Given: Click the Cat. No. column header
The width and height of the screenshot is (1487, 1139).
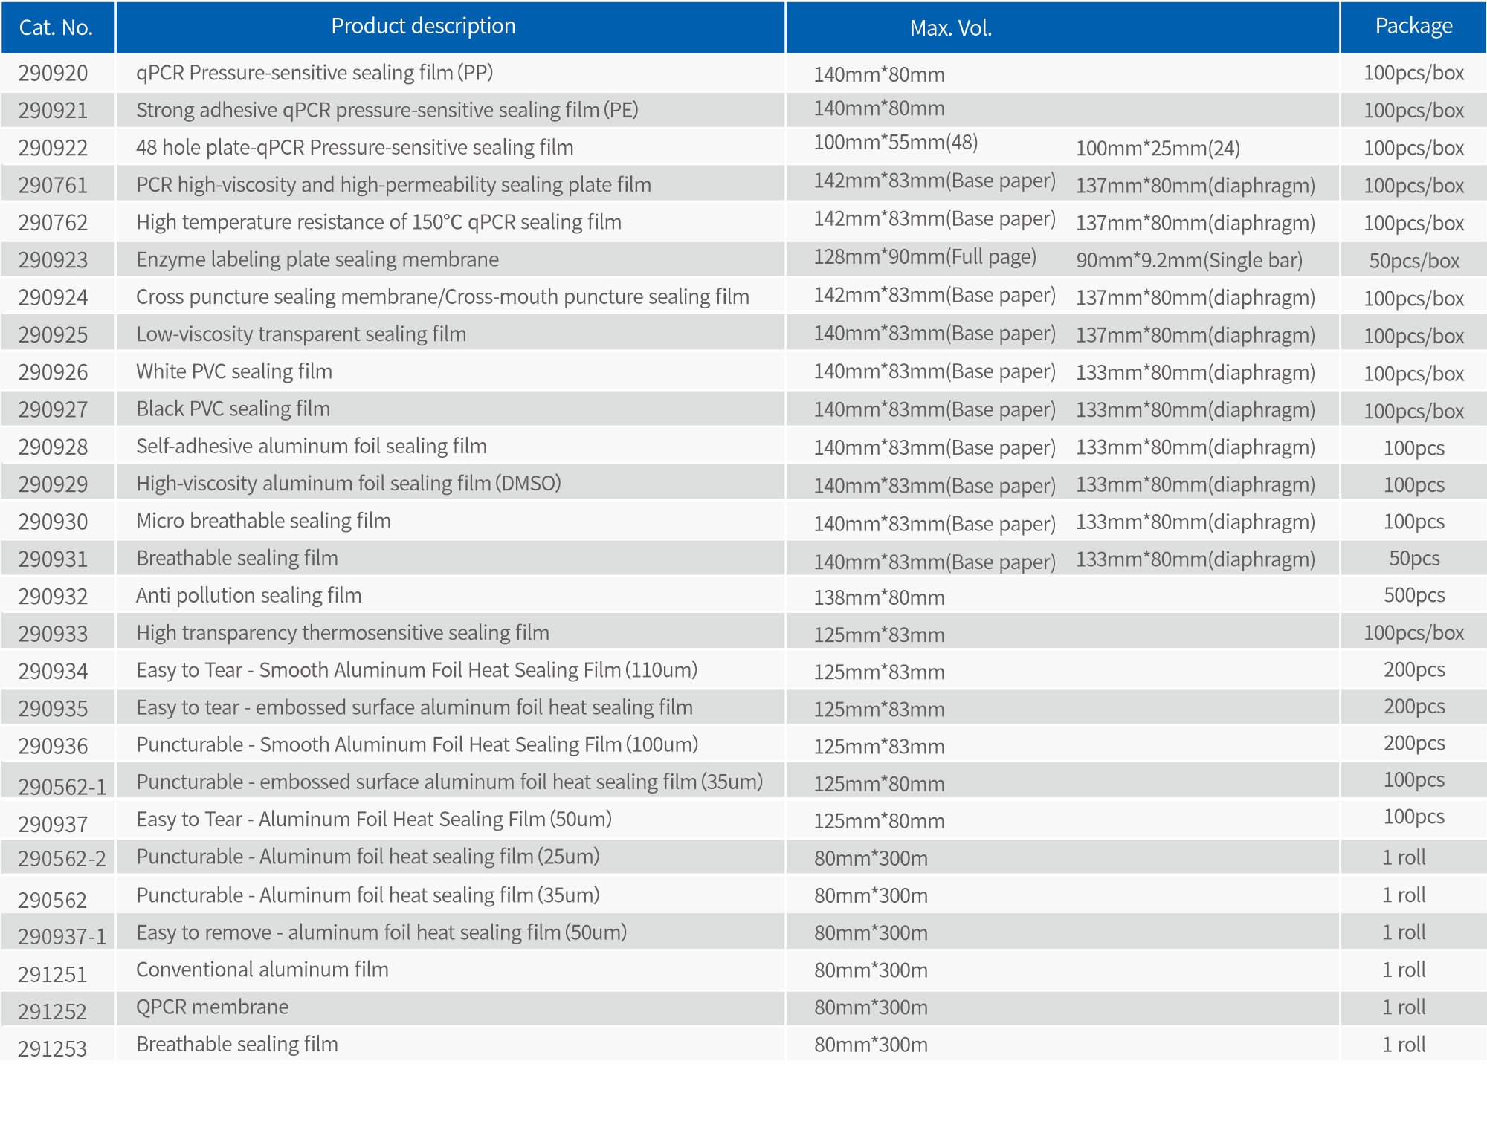Looking at the screenshot, I should pos(57,27).
